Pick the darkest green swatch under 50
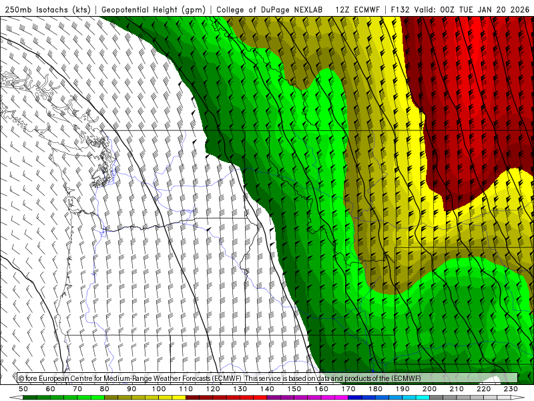Viewport: 534px width, 401px height. coord(30,397)
